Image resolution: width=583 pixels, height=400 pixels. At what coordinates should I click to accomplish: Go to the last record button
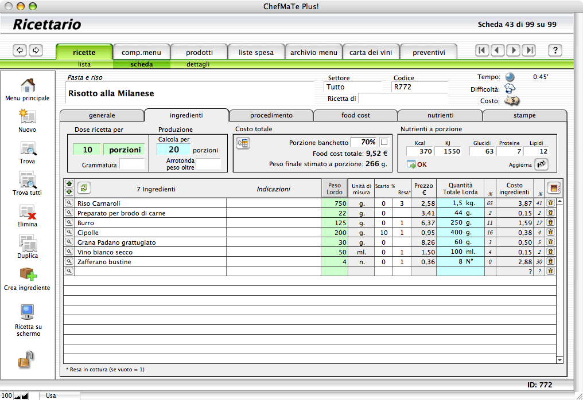pos(529,50)
